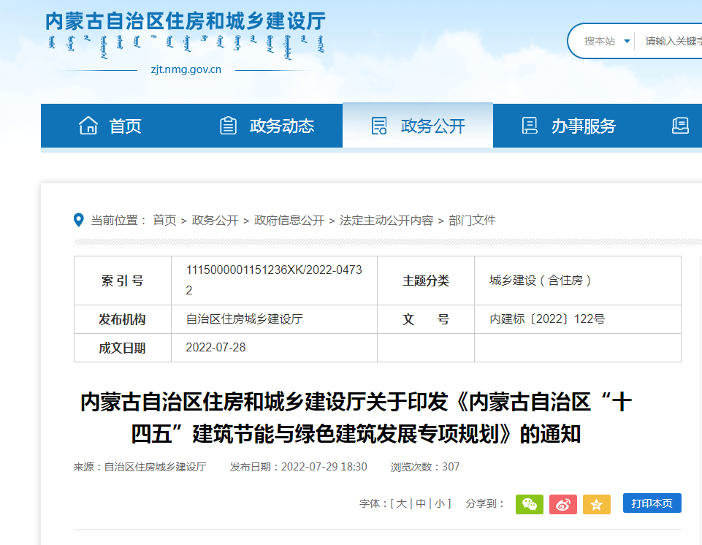Go to 政府信息公开 in the breadcrumb

[x=289, y=220]
